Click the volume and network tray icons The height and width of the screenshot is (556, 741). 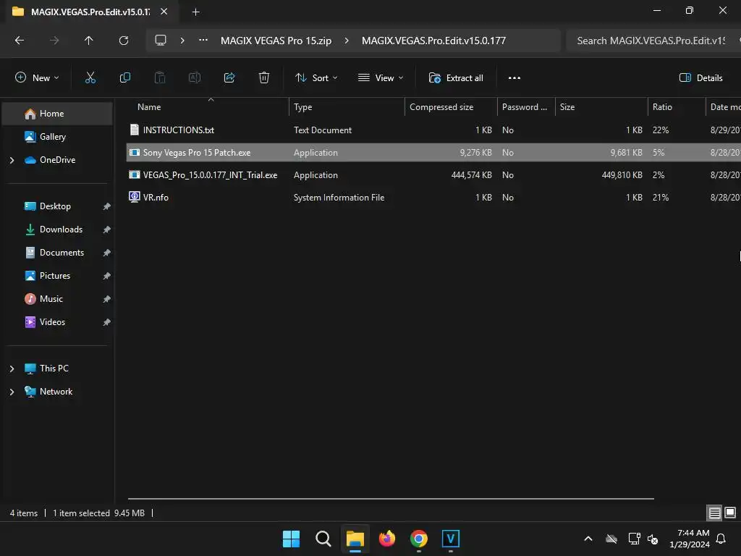(643, 539)
